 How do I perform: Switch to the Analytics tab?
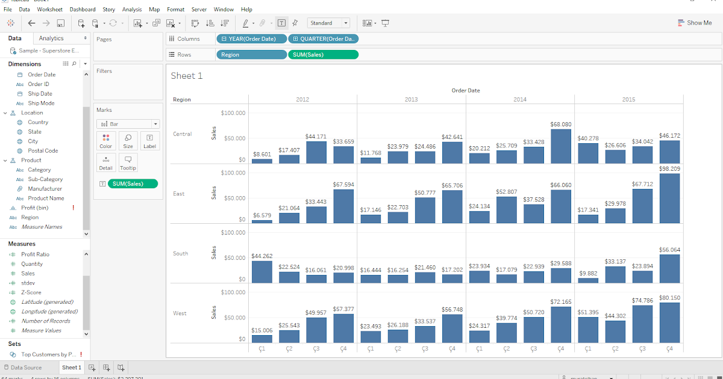tap(51, 37)
